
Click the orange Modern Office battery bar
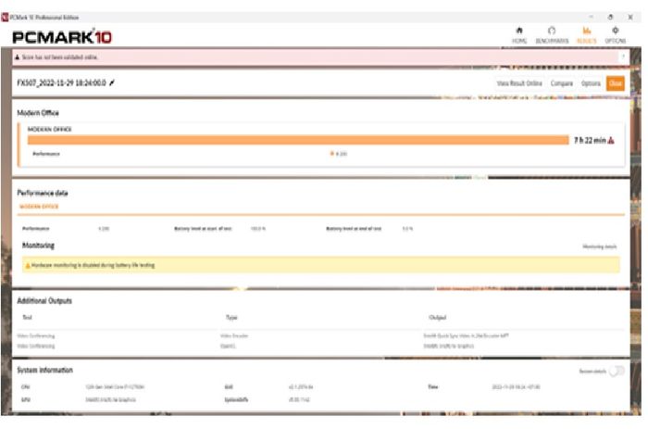(298, 140)
